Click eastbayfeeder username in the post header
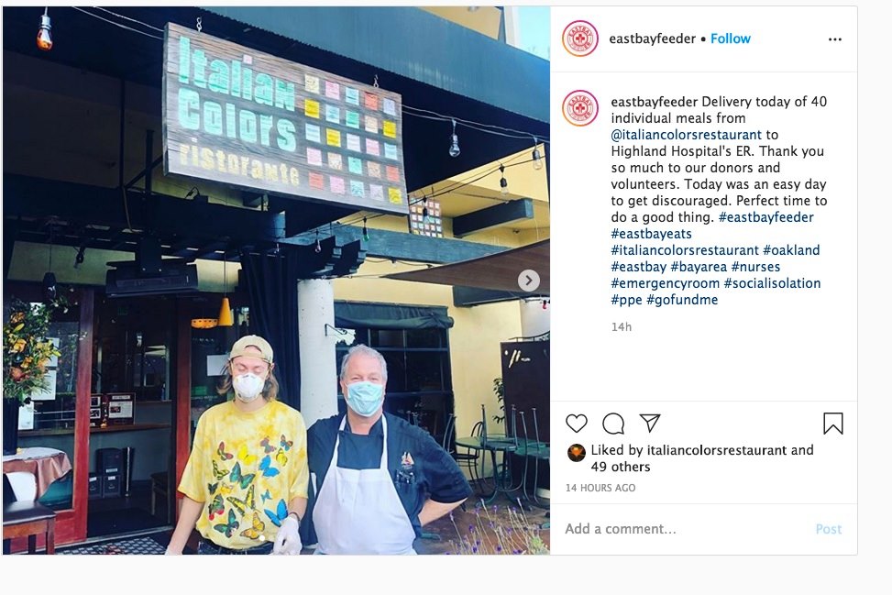The width and height of the screenshot is (892, 595). tap(652, 39)
